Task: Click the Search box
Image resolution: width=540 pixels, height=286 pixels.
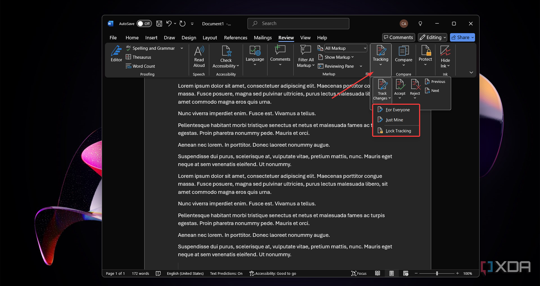Action: click(x=298, y=24)
